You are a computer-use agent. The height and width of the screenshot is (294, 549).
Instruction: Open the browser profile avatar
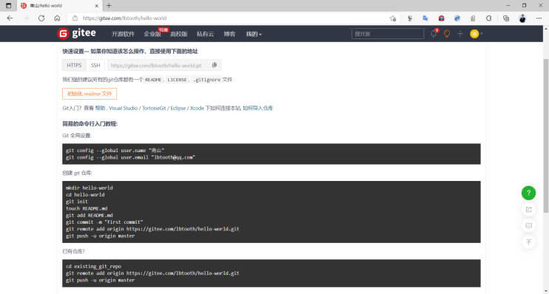coord(522,18)
